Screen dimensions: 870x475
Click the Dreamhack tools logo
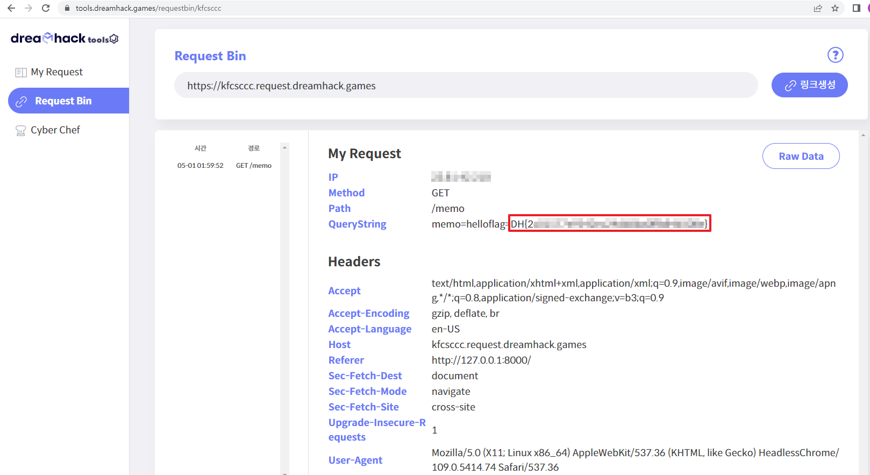pos(65,38)
